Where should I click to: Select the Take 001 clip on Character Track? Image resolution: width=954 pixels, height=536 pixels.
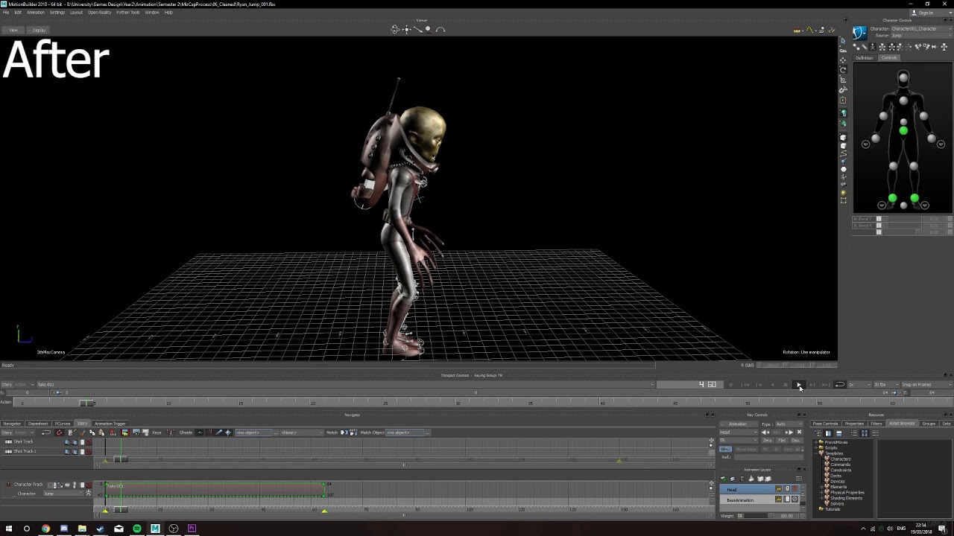point(216,490)
